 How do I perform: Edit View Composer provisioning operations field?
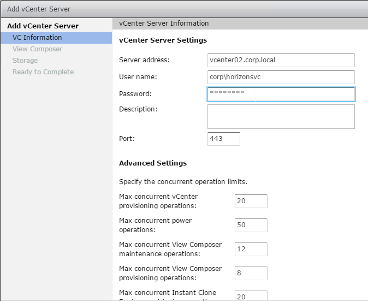point(251,273)
